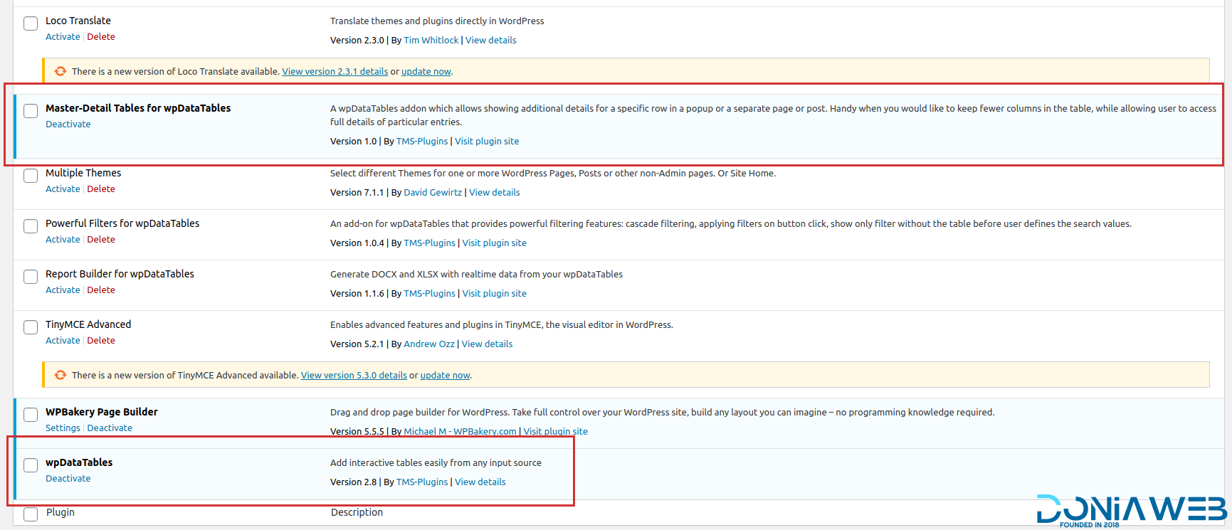Visit plugin site for Powerful Filters
1232x530 pixels.
pos(495,243)
